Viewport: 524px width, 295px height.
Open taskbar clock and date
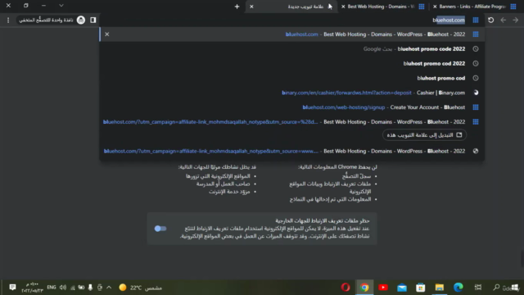tap(33, 288)
